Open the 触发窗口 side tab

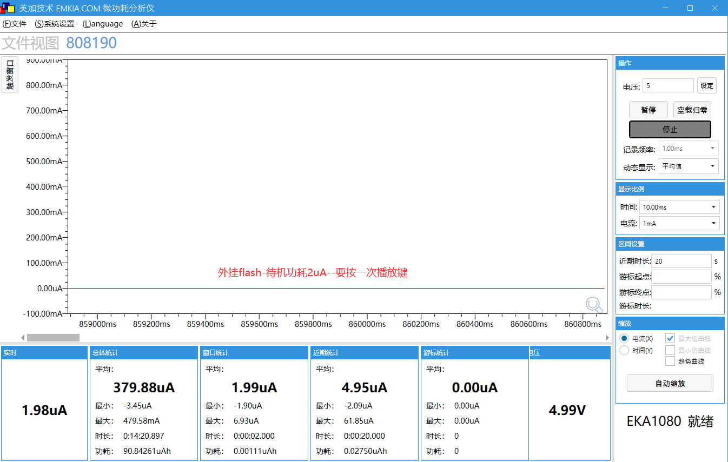(10, 75)
